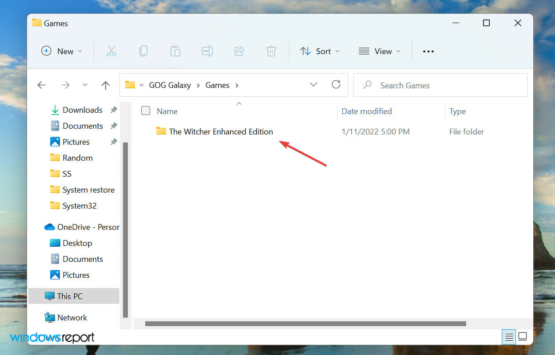Open Pictures under OneDrive
Viewport: 555px width, 355px height.
tap(70, 275)
